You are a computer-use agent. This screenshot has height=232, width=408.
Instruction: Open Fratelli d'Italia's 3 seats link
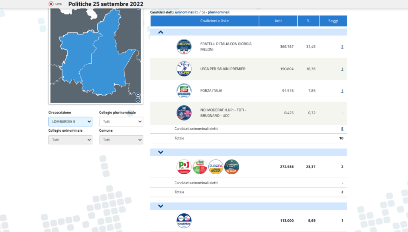[x=342, y=47]
